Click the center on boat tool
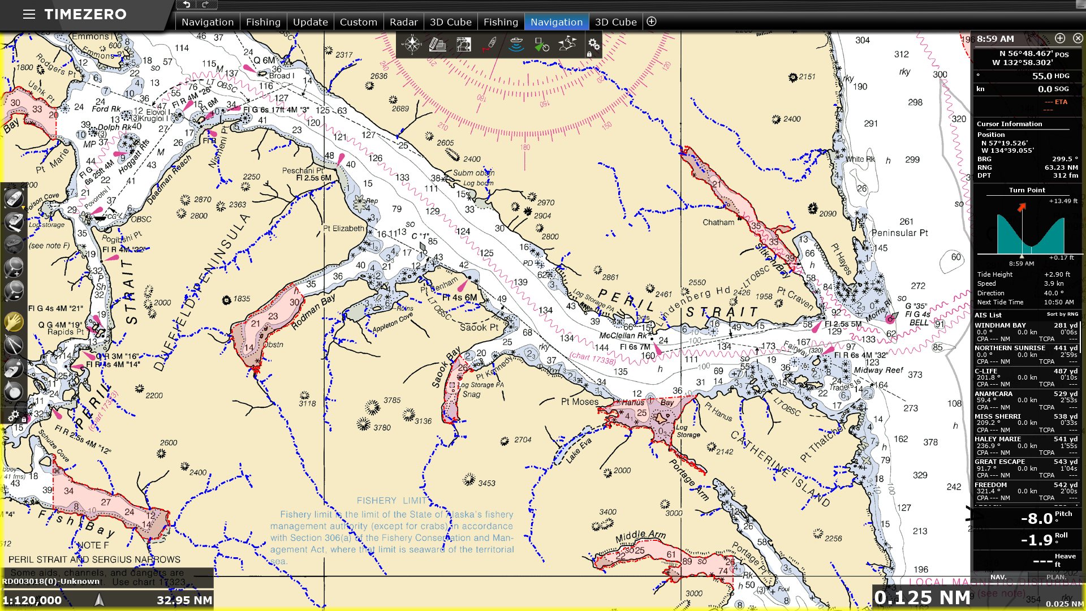Viewport: 1086px width, 611px height. pos(14,199)
